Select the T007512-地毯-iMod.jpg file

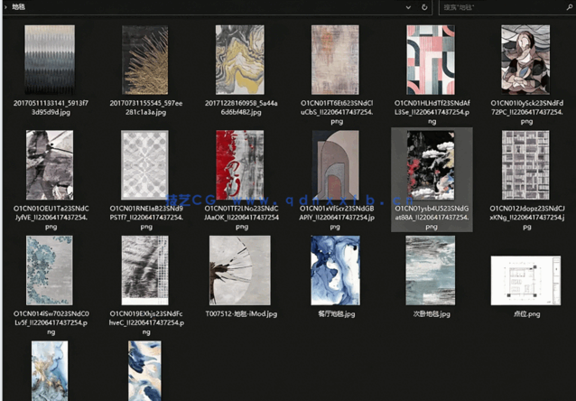tap(240, 270)
